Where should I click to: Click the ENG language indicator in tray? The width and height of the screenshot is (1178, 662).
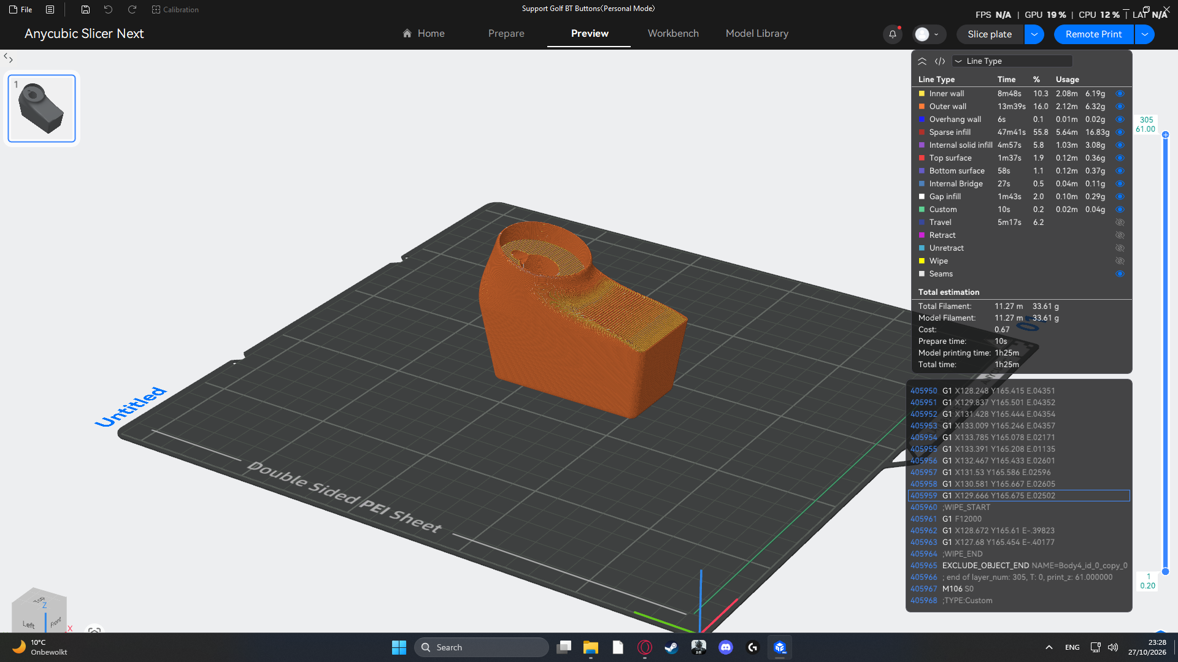point(1072,647)
